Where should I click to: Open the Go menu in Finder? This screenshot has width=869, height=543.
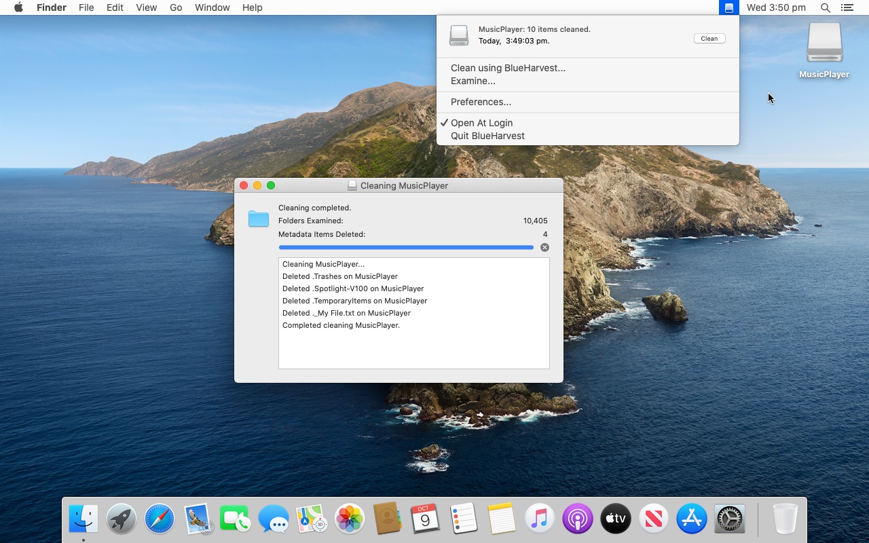coord(176,7)
